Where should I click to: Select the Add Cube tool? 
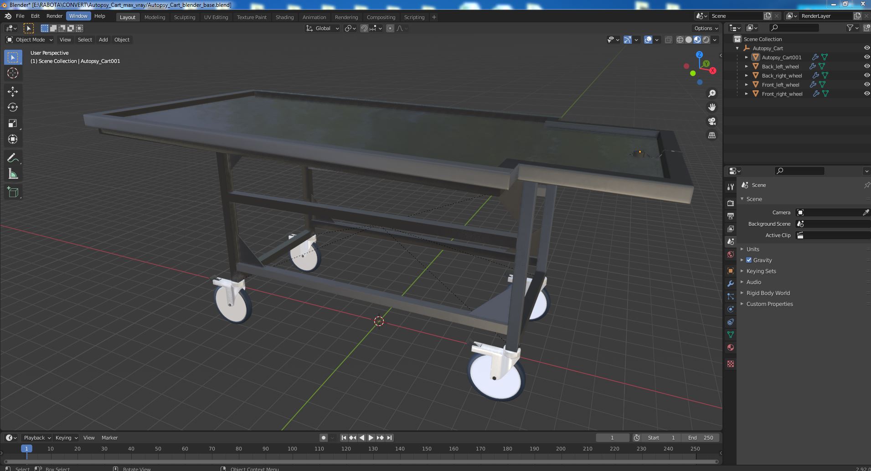coord(13,192)
